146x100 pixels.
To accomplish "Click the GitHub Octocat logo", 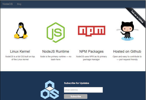I will [127, 31].
